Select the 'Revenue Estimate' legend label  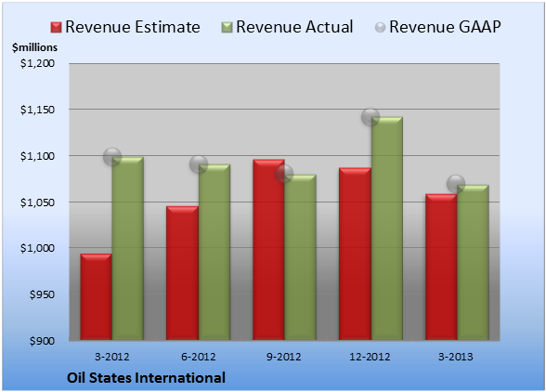click(x=133, y=27)
